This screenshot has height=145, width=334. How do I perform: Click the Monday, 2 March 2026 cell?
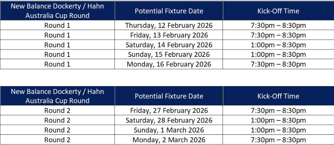point(169,140)
